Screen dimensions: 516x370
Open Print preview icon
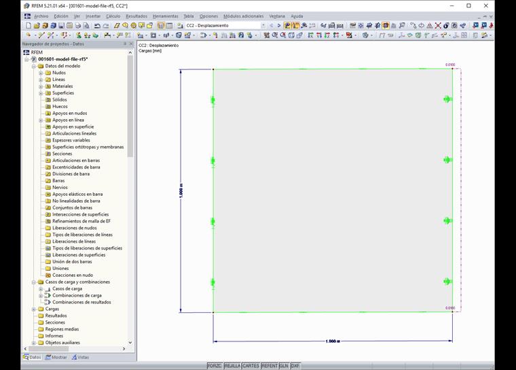tap(86, 25)
